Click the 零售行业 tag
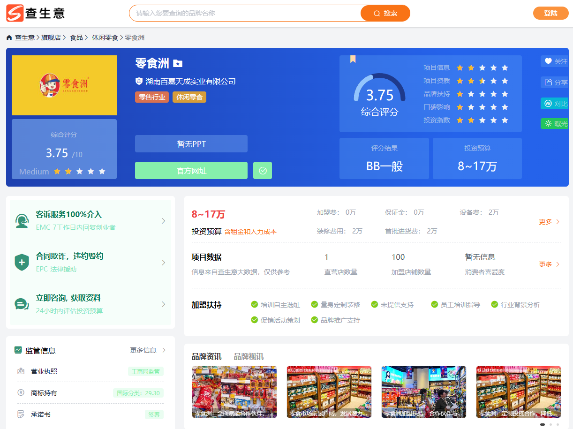The image size is (573, 429). point(152,97)
